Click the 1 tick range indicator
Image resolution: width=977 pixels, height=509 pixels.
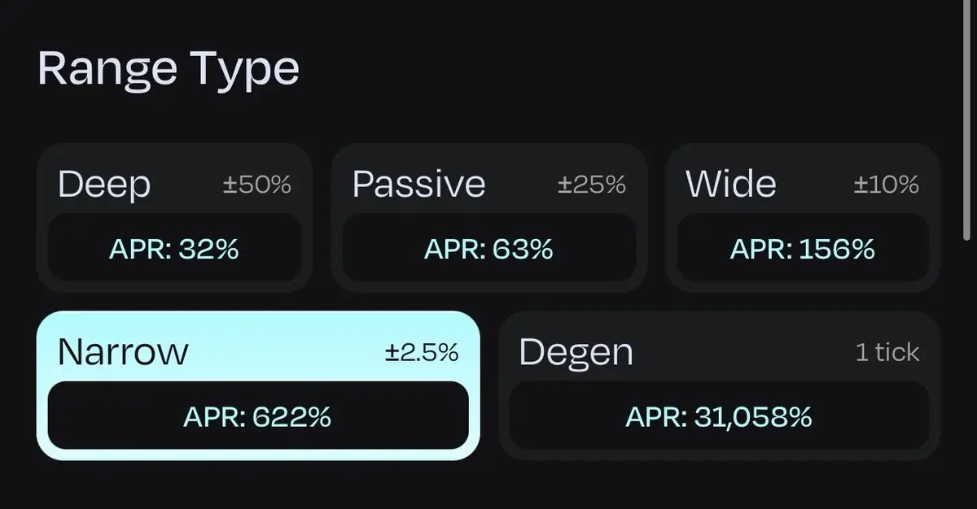[887, 353]
